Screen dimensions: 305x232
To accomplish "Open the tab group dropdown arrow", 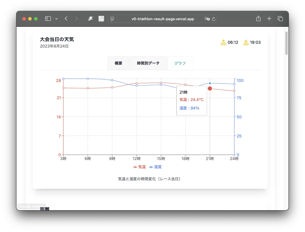I will (x=56, y=19).
